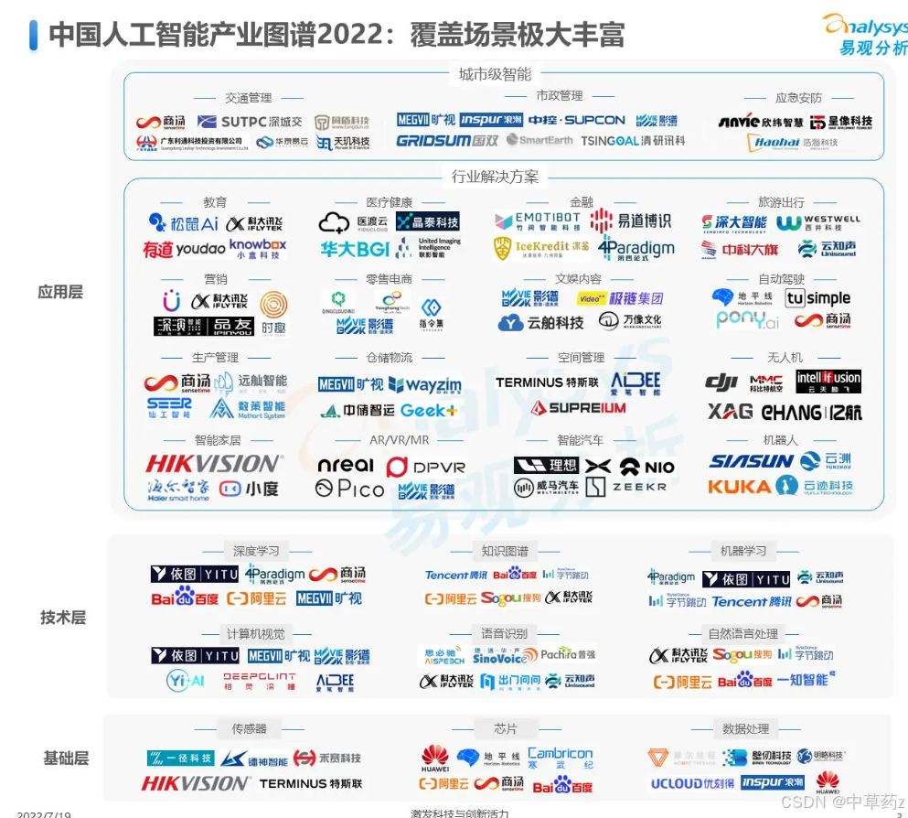Select the 有道 youdao logo

[184, 249]
